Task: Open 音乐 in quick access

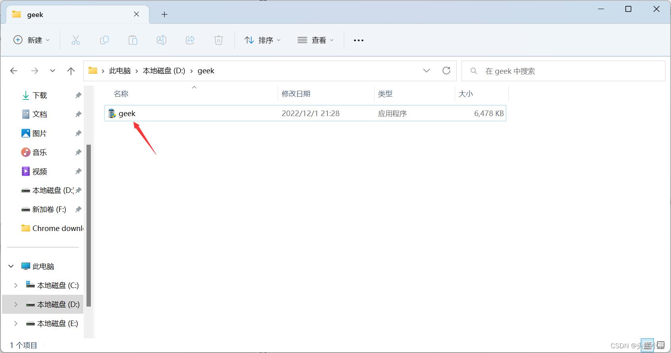Action: point(40,152)
